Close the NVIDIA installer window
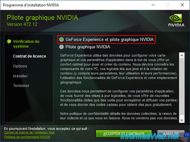Viewport: 190px width, 142px height. click(x=182, y=5)
